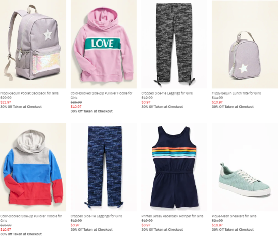The height and width of the screenshot is (238, 278).
Task: Select the red, blue and gray hoodie
Action: pyautogui.click(x=33, y=167)
